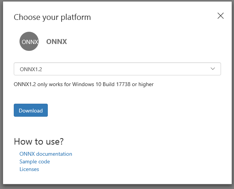View the licenses from the How to use list
Viewport: 234px width, 189px height.
29,169
